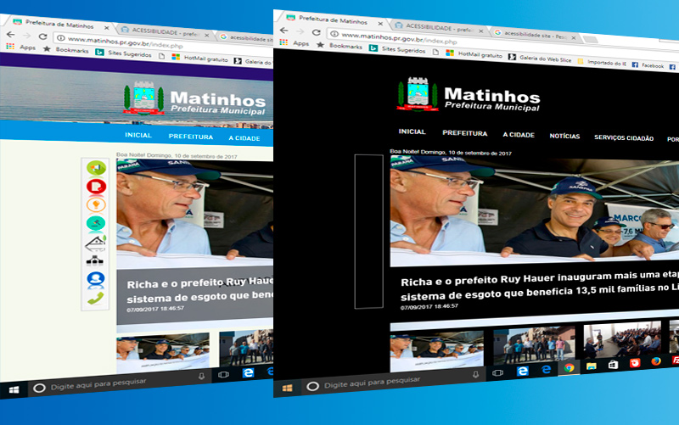The width and height of the screenshot is (679, 425).
Task: Open the first news thumbnail in the right window
Action: tap(436, 350)
